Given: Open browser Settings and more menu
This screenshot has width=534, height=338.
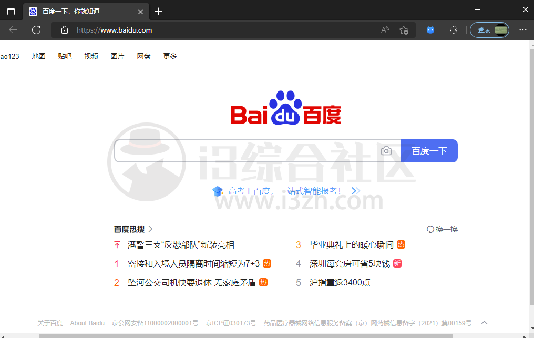Looking at the screenshot, I should pyautogui.click(x=523, y=30).
